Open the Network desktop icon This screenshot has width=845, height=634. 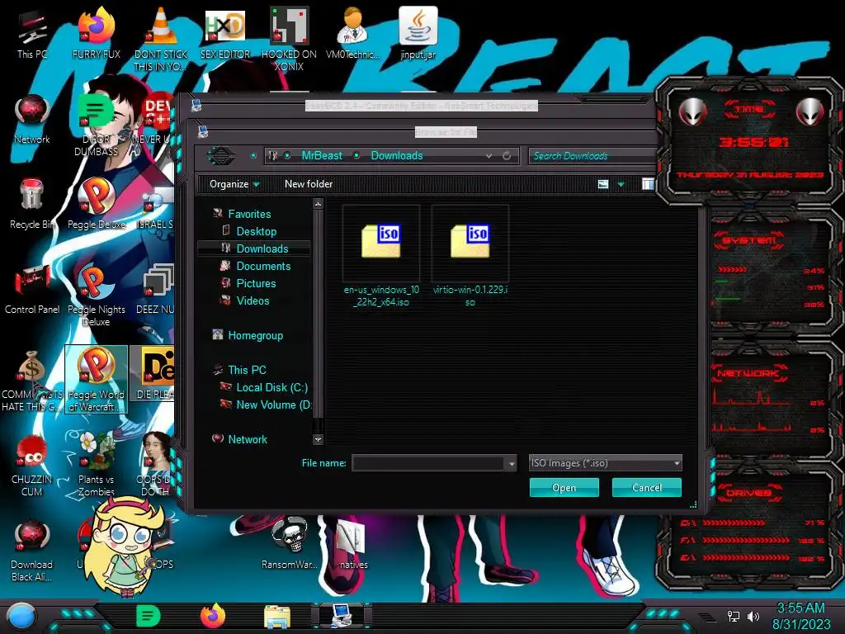31,120
